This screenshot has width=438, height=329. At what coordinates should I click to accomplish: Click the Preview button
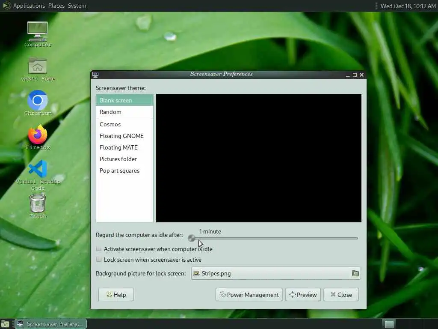303,295
